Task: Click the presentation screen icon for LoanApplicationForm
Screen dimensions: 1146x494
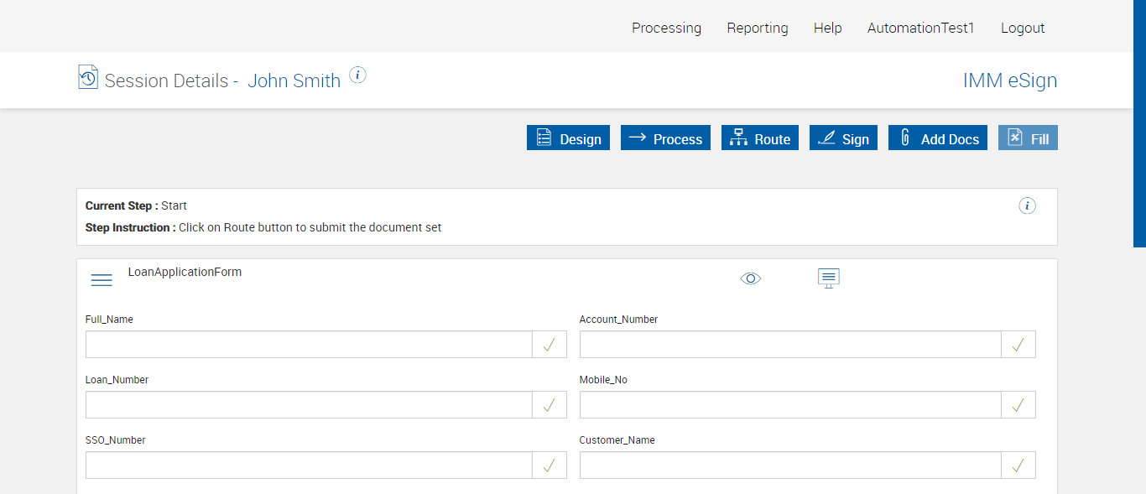Action: point(829,278)
